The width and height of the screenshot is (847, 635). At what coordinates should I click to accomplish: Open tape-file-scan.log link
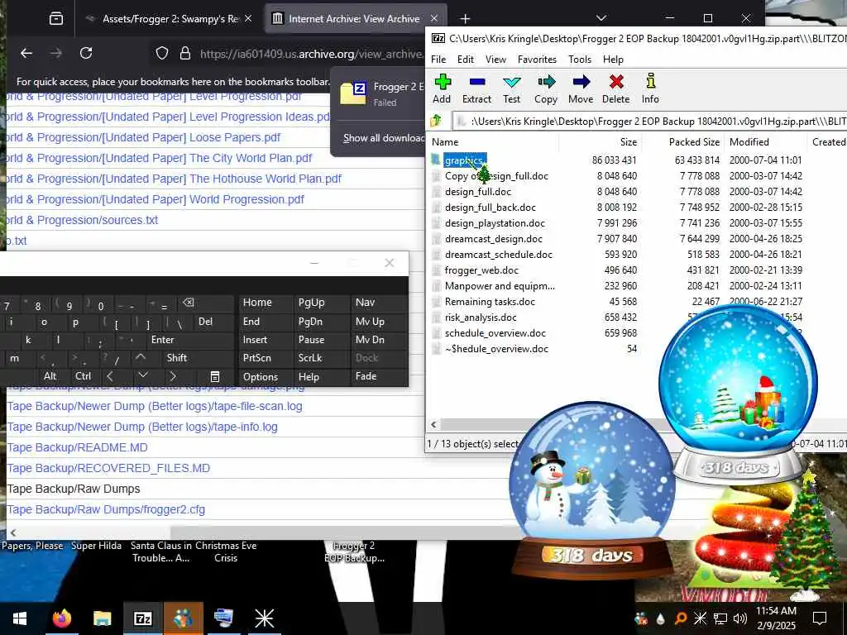[155, 406]
